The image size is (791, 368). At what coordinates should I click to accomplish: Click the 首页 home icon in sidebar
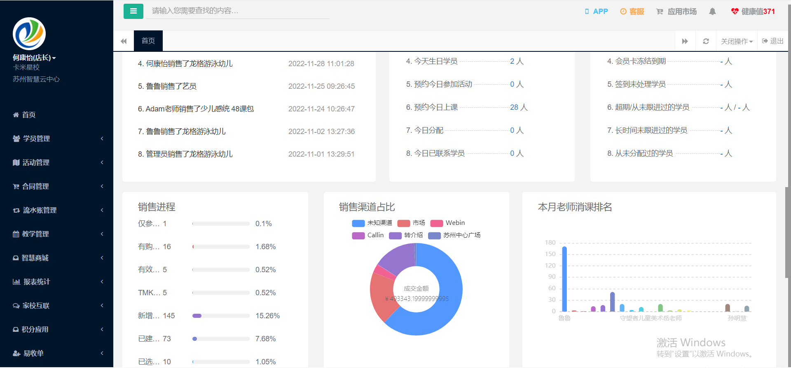16,115
